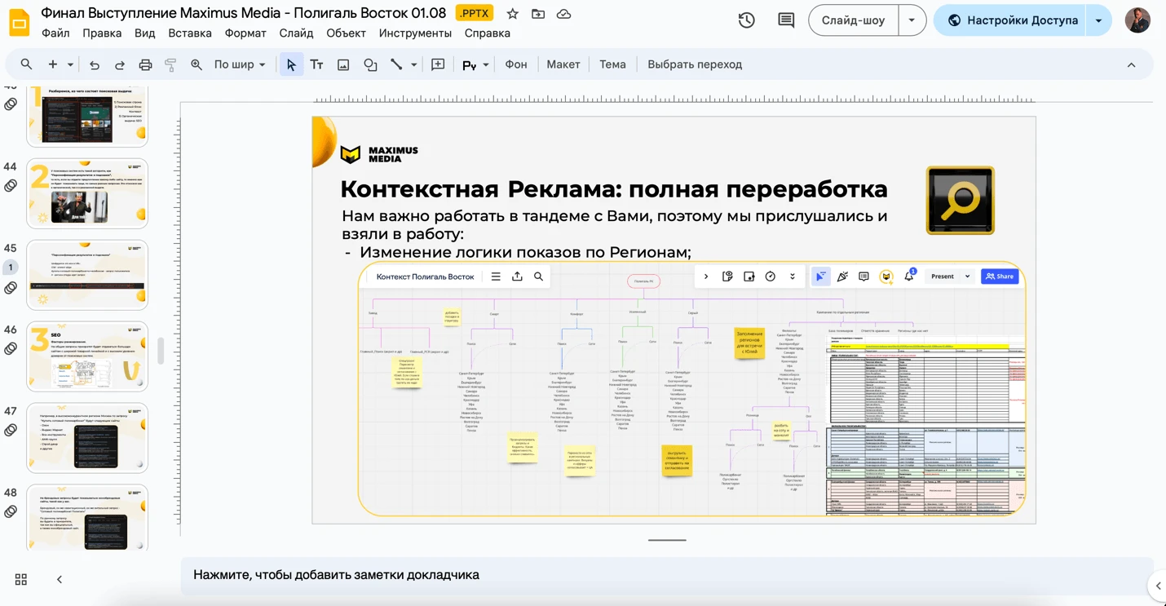Collapse the slide filmstrip panel

point(59,579)
